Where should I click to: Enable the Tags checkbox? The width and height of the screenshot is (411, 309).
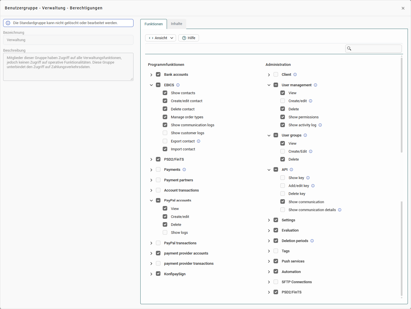coord(276,251)
